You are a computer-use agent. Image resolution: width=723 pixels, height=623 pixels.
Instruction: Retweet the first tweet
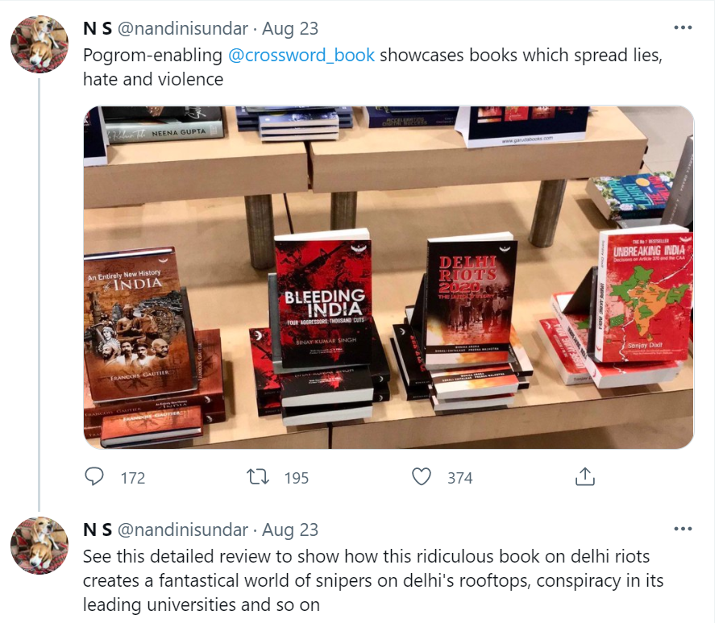(x=258, y=477)
